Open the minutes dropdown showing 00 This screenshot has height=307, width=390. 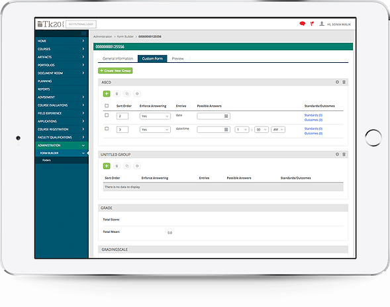pyautogui.click(x=262, y=130)
